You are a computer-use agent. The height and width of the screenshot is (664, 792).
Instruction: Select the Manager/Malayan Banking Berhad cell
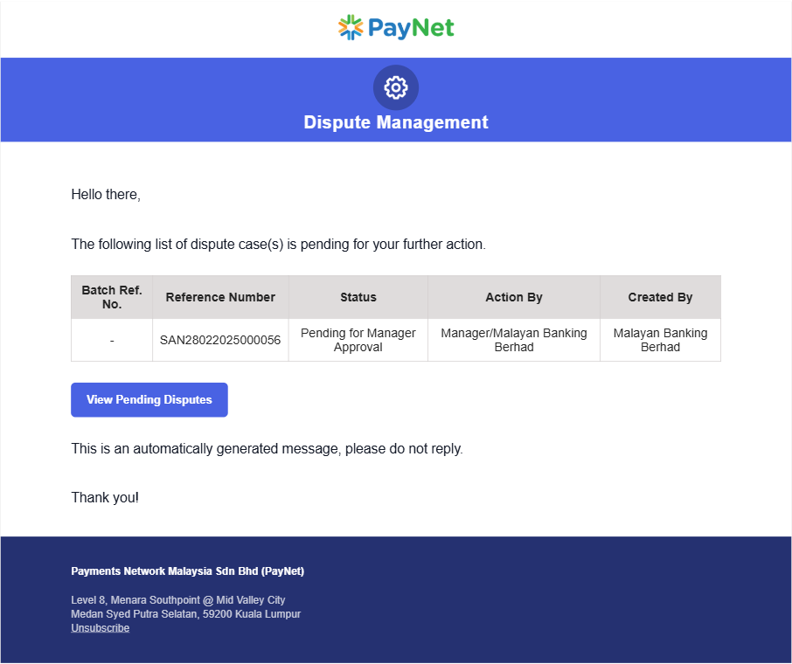point(514,340)
